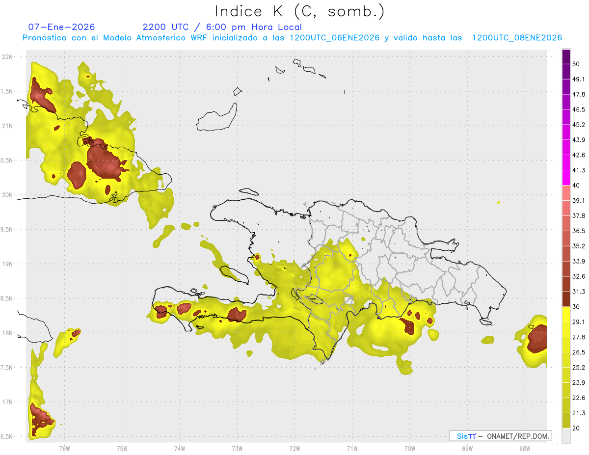The image size is (589, 455).
Task: Click the colorbar value '23.9'
Action: 579,382
